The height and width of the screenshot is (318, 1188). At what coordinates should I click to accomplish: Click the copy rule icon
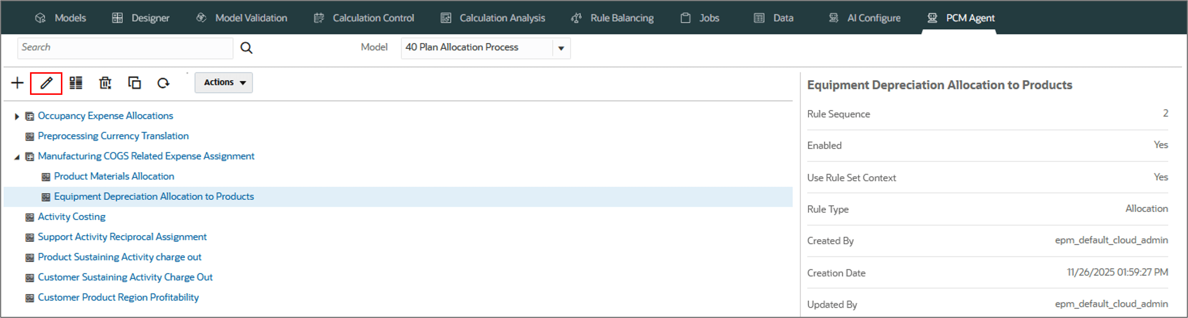click(134, 83)
